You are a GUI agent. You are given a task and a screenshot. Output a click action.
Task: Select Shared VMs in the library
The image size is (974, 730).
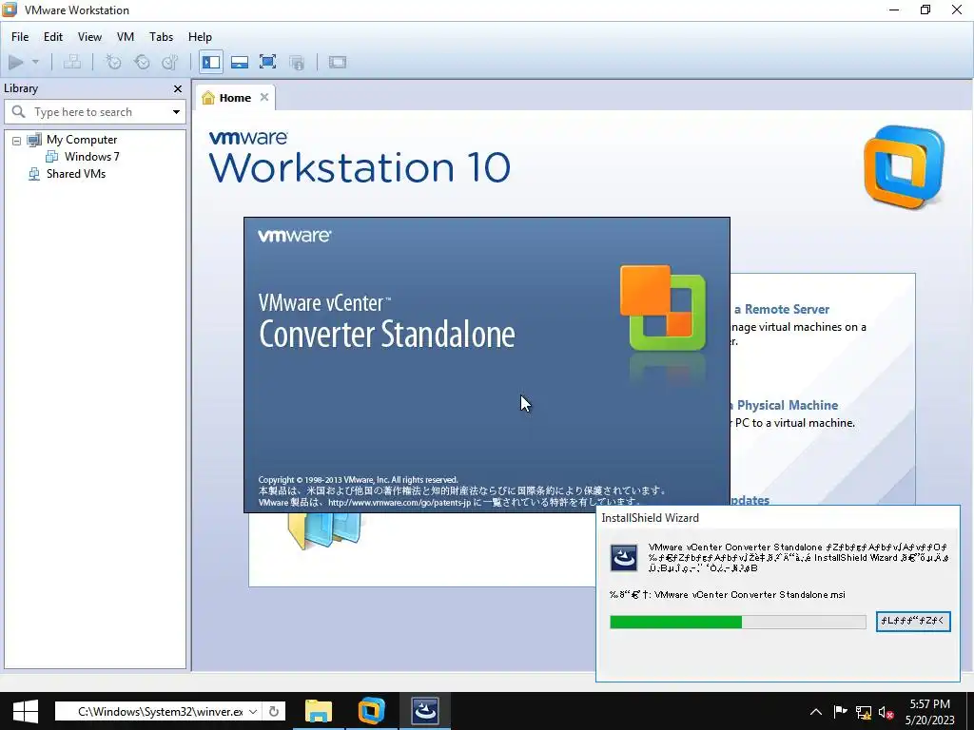point(76,174)
